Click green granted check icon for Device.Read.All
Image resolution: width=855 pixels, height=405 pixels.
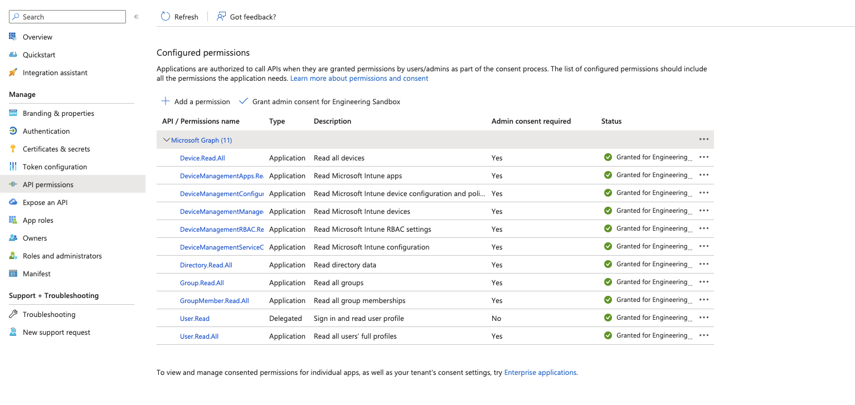pyautogui.click(x=608, y=157)
